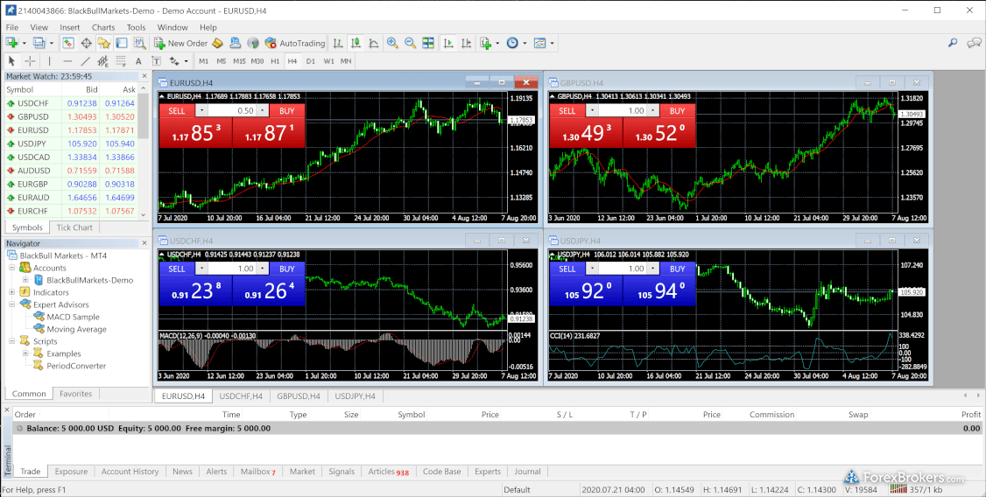Click the EURUSD volume field showing 0.50
The height and width of the screenshot is (497, 986).
click(x=232, y=110)
